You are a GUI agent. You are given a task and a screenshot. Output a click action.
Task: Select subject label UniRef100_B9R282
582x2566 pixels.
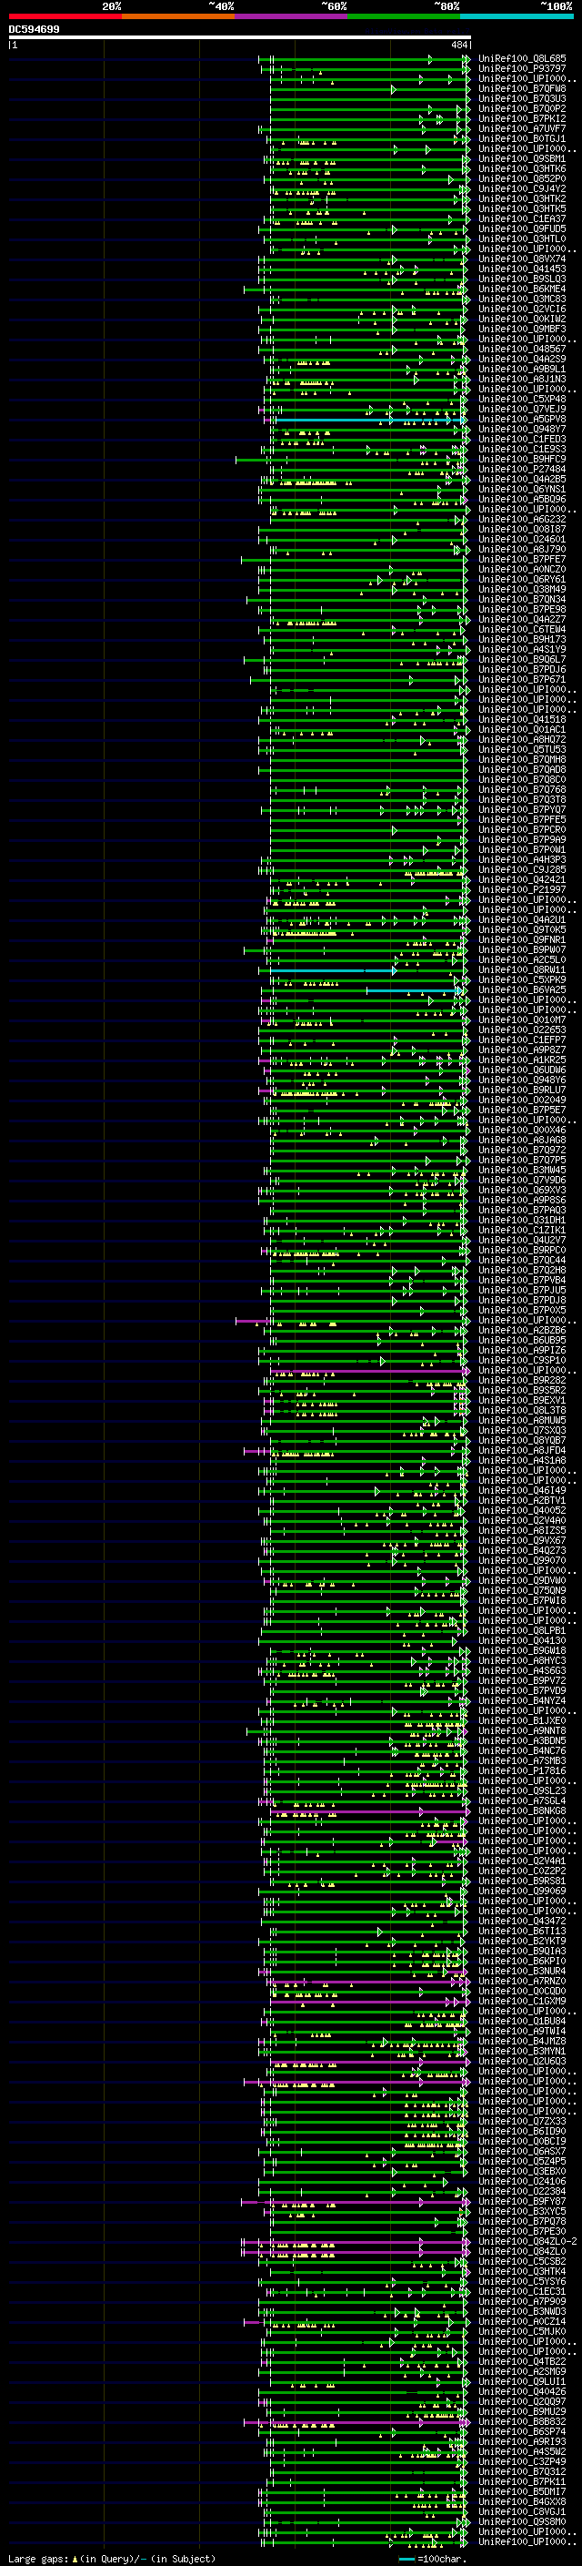pyautogui.click(x=522, y=1381)
